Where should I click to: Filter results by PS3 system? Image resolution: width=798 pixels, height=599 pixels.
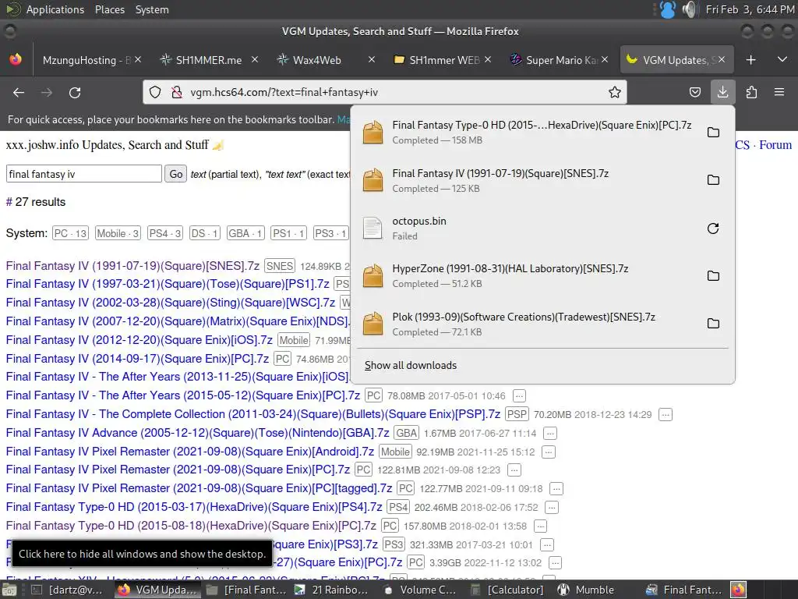[330, 233]
